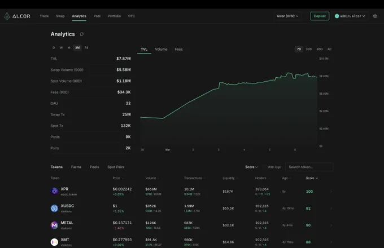Screen dimensions: 384x248
Task: Click the METAL token icon
Action: pyautogui.click(x=54, y=225)
